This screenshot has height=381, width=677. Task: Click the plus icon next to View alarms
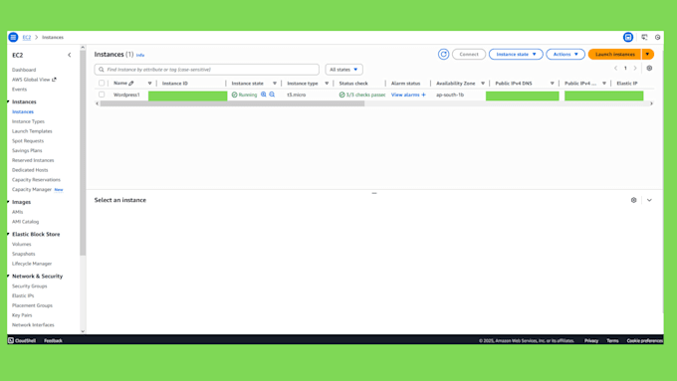423,95
